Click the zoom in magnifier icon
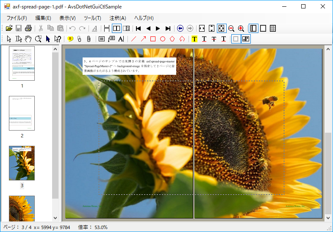This screenshot has width=333, height=232. (x=241, y=28)
